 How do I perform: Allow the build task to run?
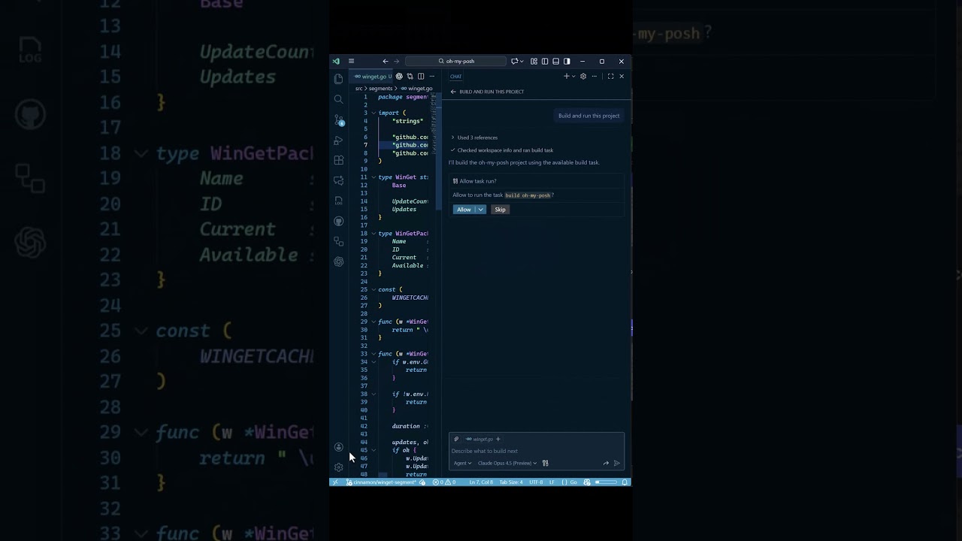(464, 210)
